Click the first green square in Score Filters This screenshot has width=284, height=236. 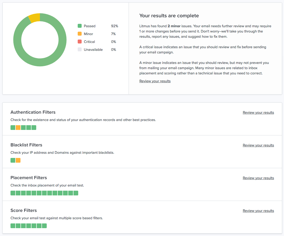13,226
